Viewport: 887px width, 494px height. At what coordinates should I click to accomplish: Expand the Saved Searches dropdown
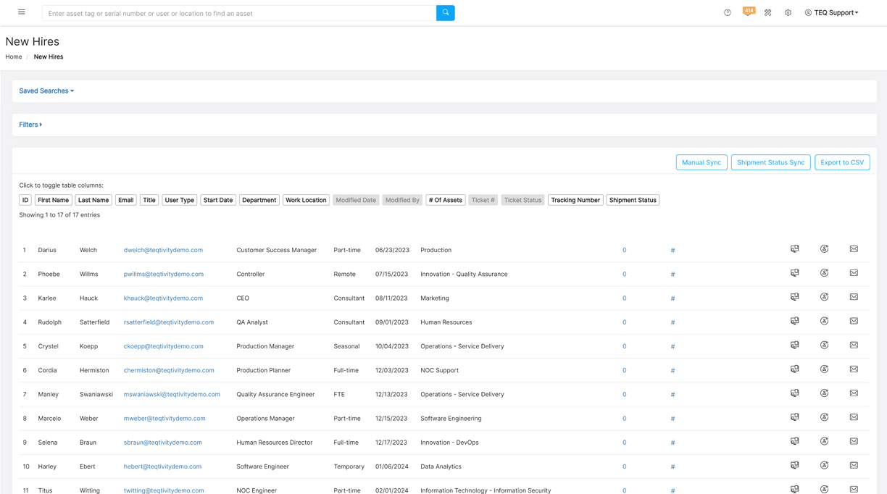point(46,91)
